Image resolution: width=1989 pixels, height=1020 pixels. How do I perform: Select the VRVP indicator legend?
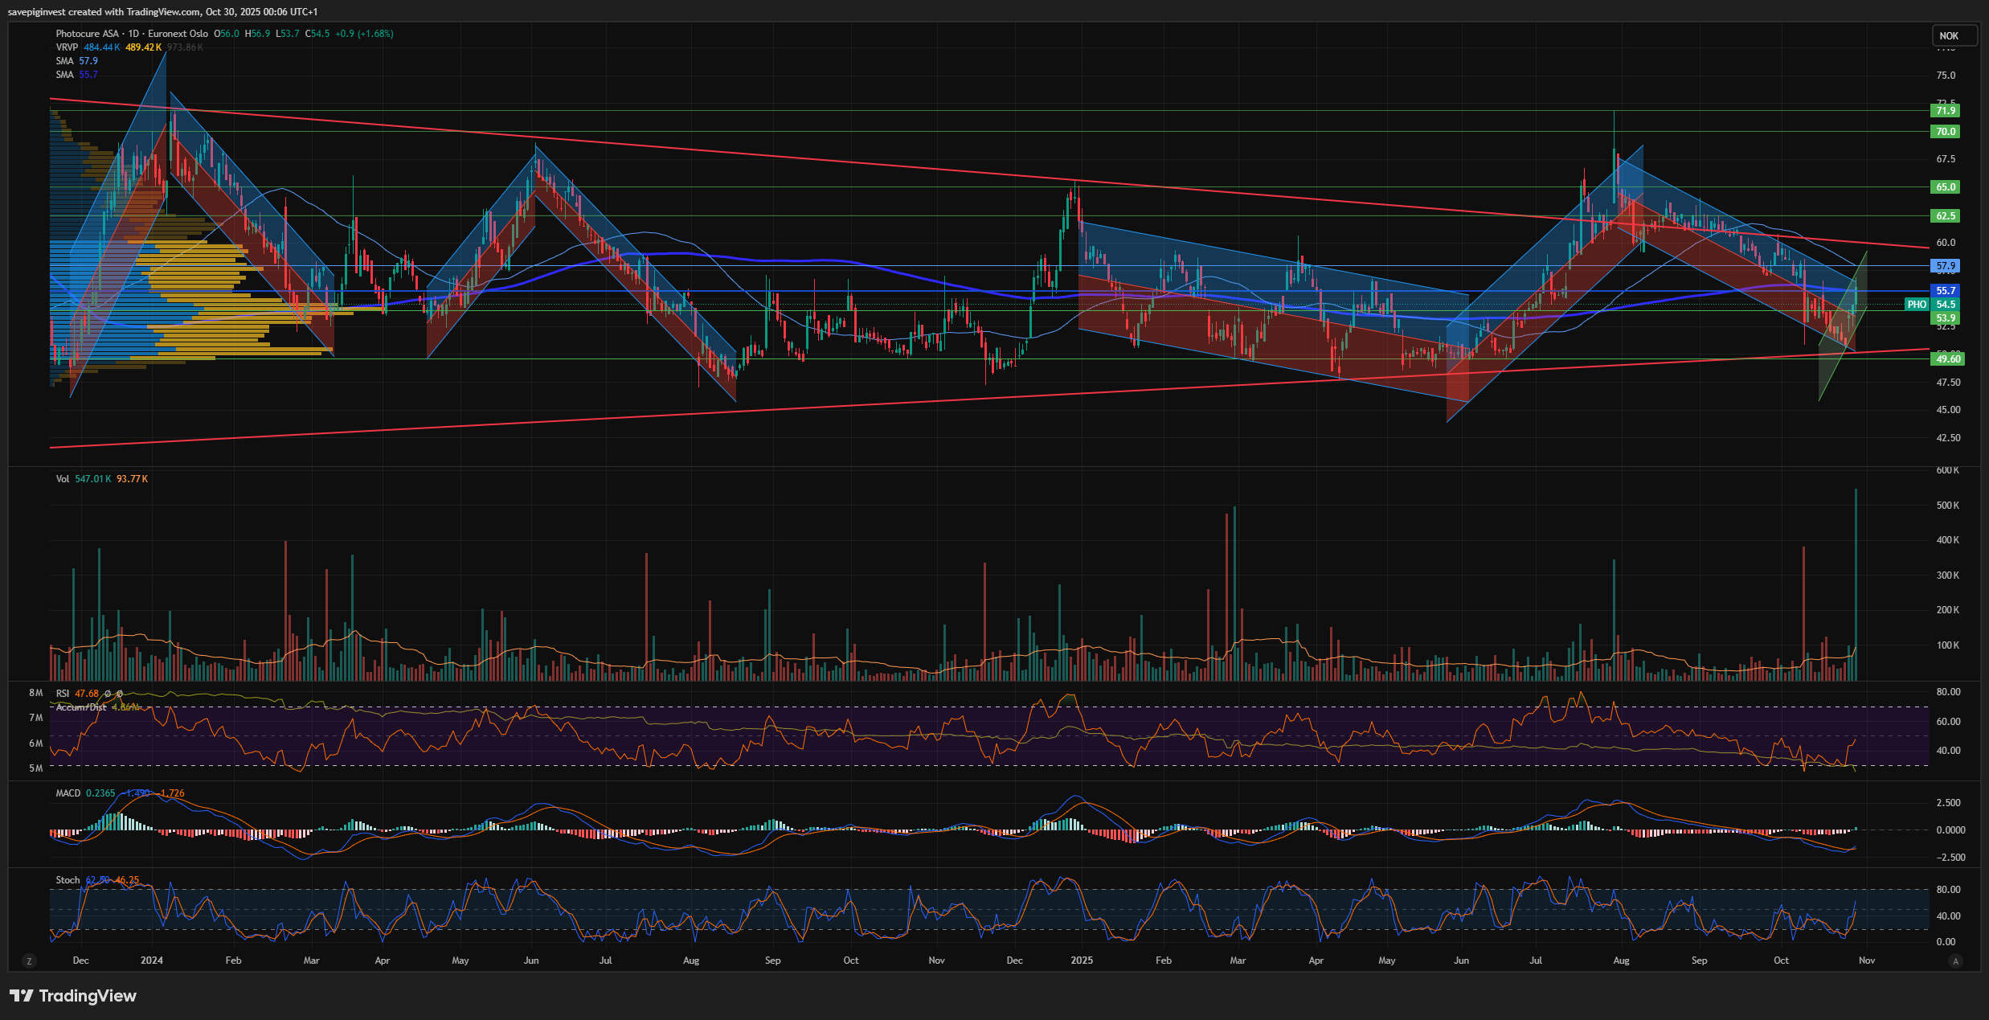click(67, 47)
